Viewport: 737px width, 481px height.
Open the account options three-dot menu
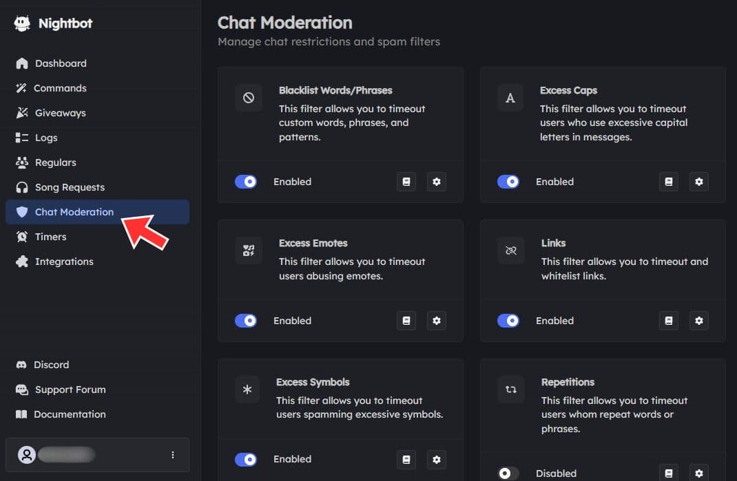172,455
